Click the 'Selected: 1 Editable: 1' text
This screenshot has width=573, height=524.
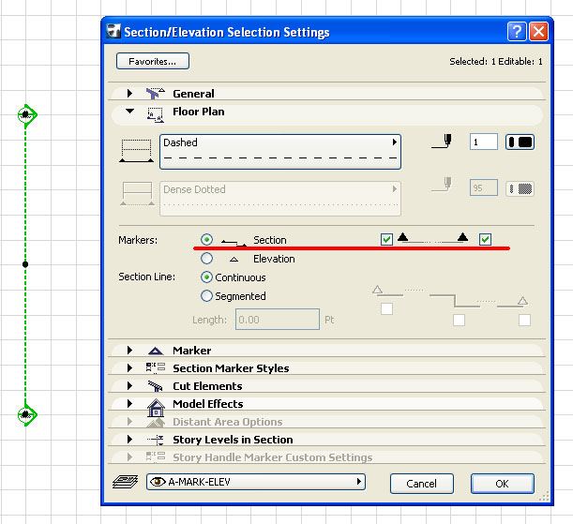[496, 61]
